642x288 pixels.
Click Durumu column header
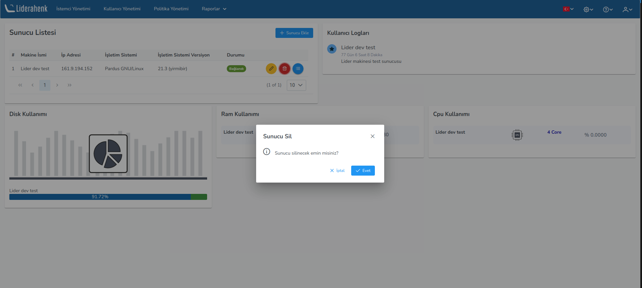(x=235, y=55)
